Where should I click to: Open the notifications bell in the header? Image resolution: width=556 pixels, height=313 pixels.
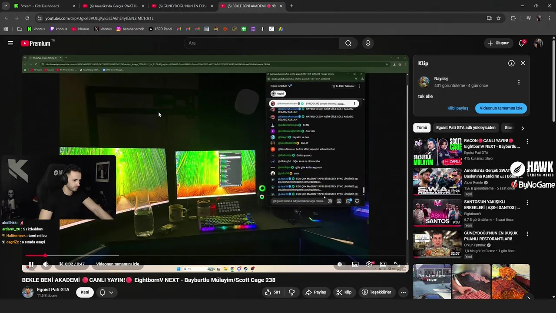[x=522, y=43]
